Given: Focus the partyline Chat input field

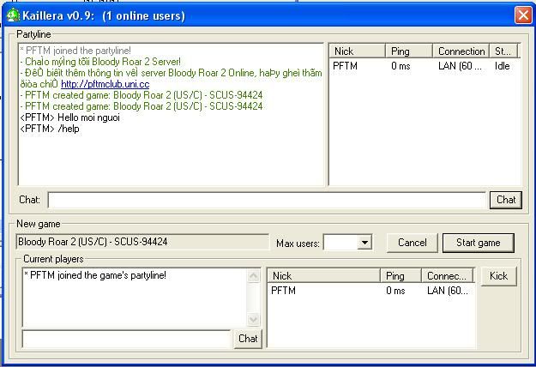Looking at the screenshot, I should click(x=267, y=200).
